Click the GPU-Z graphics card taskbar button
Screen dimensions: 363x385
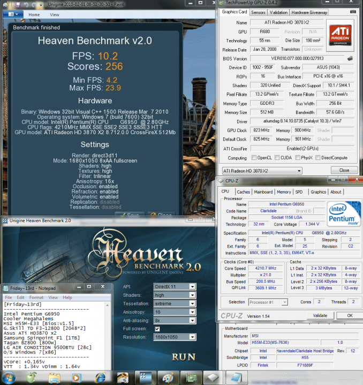pos(191,378)
